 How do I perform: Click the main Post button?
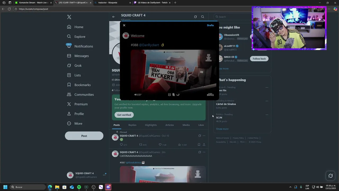tap(84, 136)
